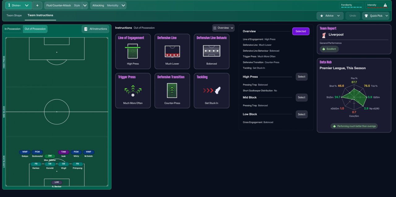
Task: Select the Szoboszlai PCM position marker
Action: point(37,152)
